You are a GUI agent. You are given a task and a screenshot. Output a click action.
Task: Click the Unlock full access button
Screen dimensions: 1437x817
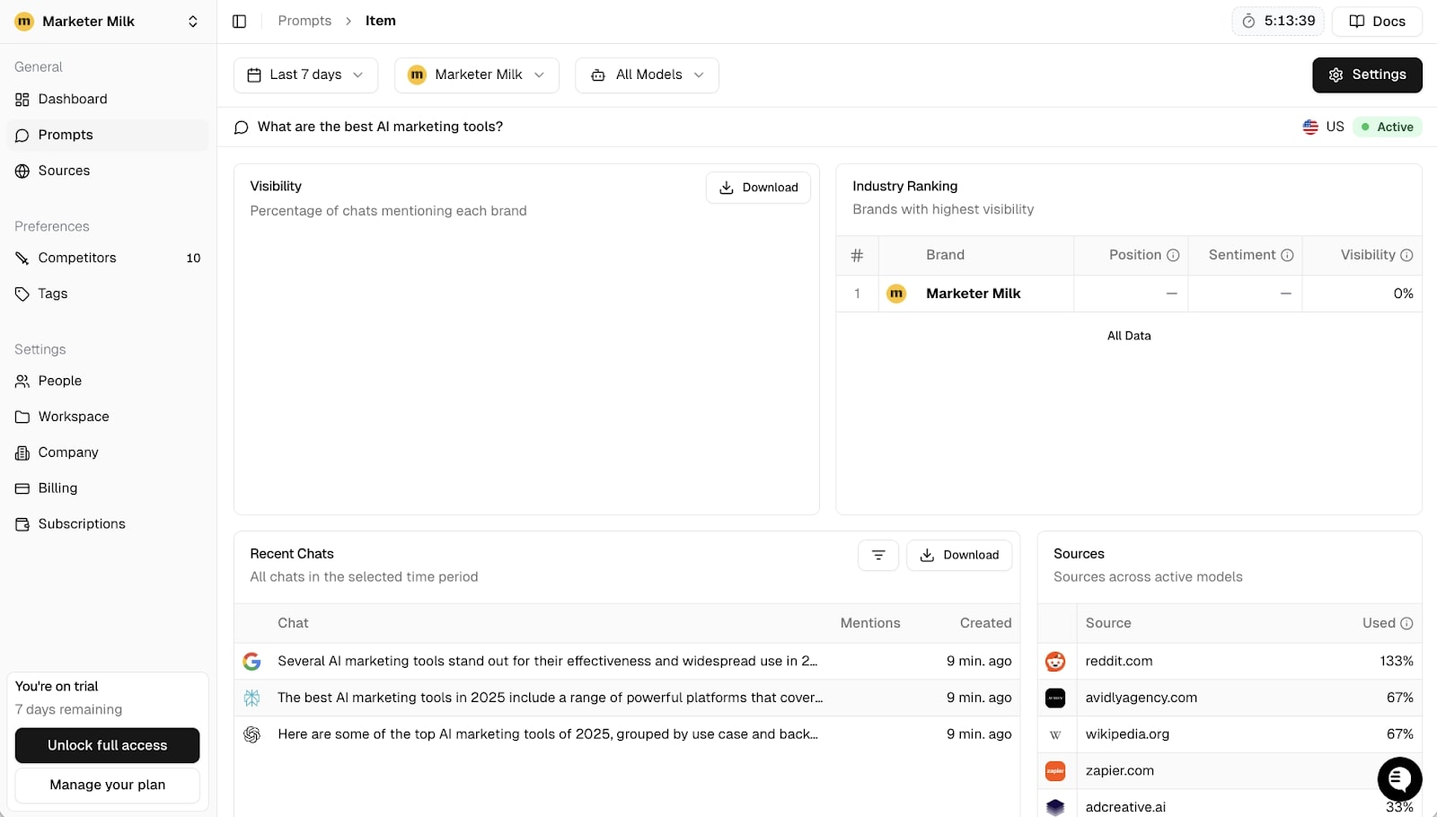coord(108,745)
